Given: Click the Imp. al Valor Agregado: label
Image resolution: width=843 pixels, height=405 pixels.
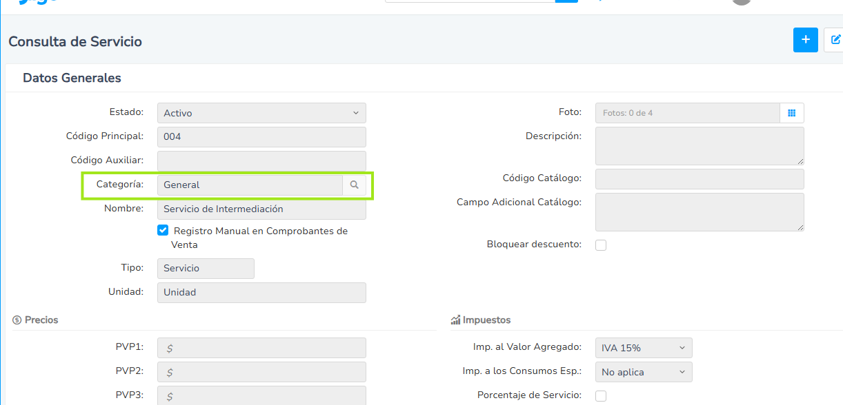Looking at the screenshot, I should coord(527,346).
